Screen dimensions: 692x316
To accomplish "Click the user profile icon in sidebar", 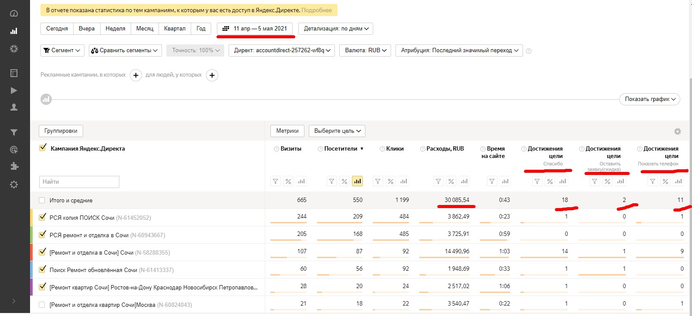I will coord(14,107).
